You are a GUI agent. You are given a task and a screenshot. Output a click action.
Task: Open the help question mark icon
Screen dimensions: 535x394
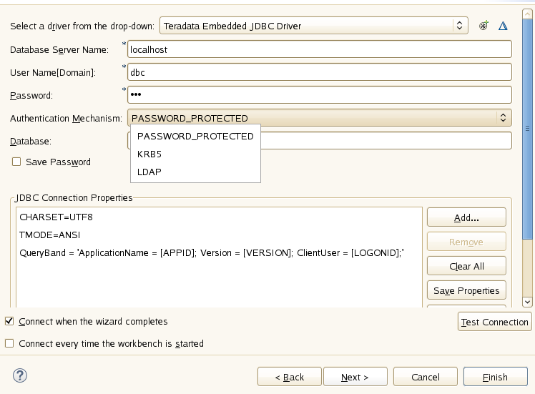click(20, 375)
